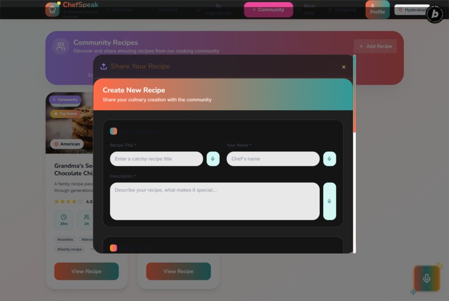The image size is (449, 301).
Task: Go to the Meal Plan tab
Action: [x=307, y=9]
